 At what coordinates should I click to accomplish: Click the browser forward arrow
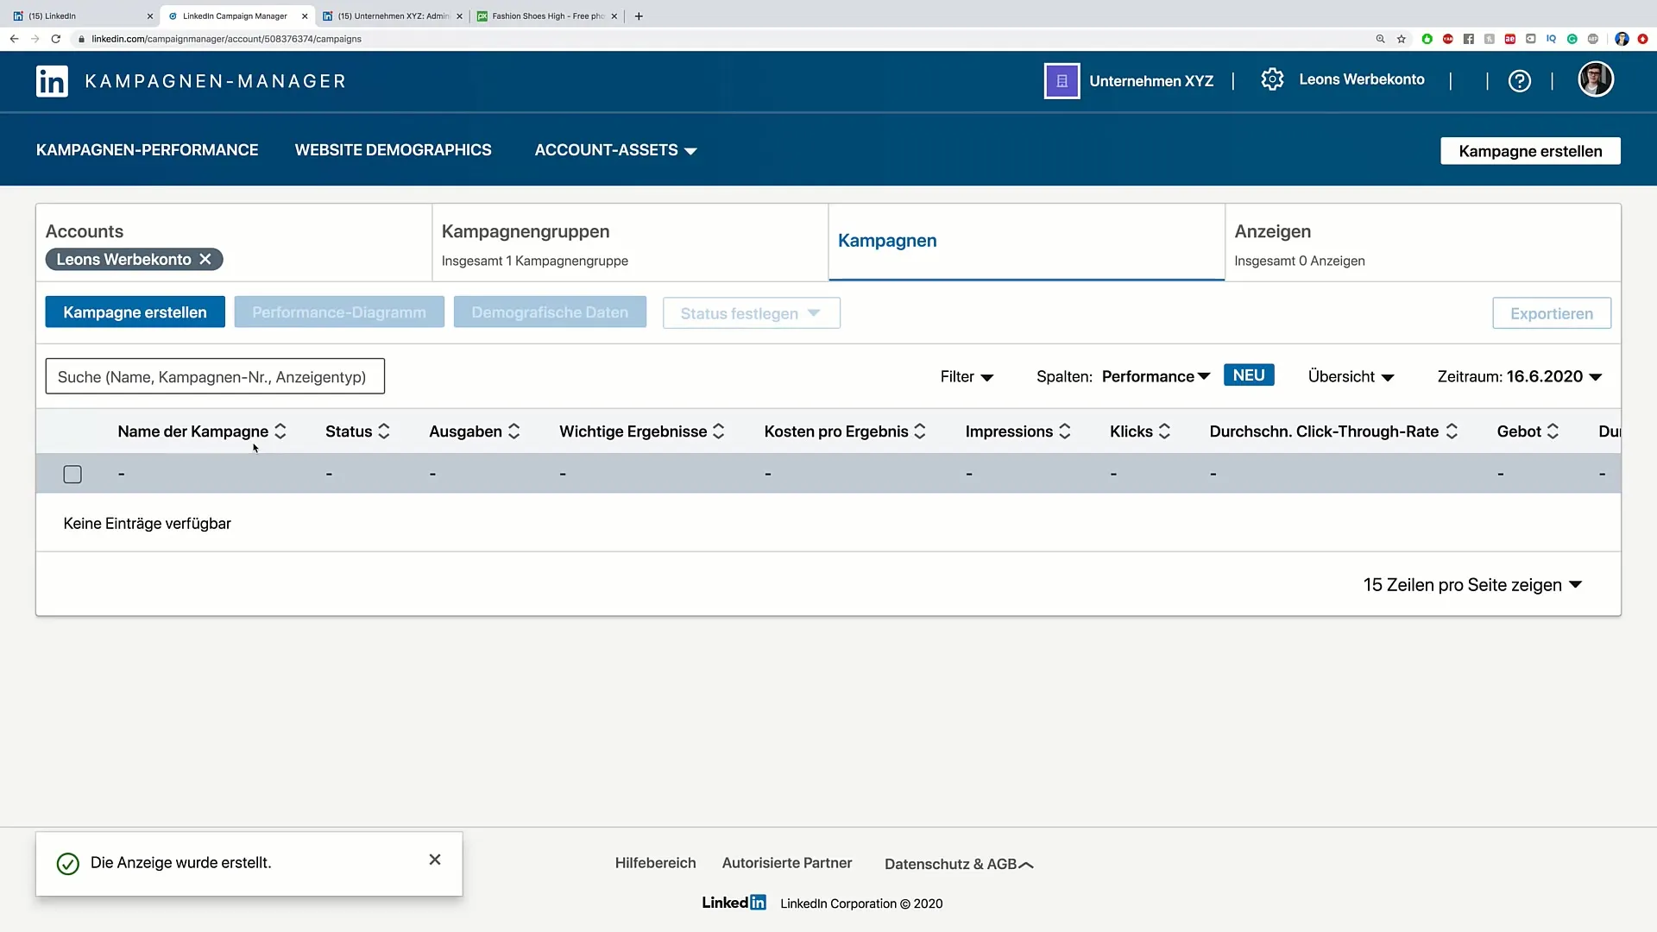pos(35,39)
